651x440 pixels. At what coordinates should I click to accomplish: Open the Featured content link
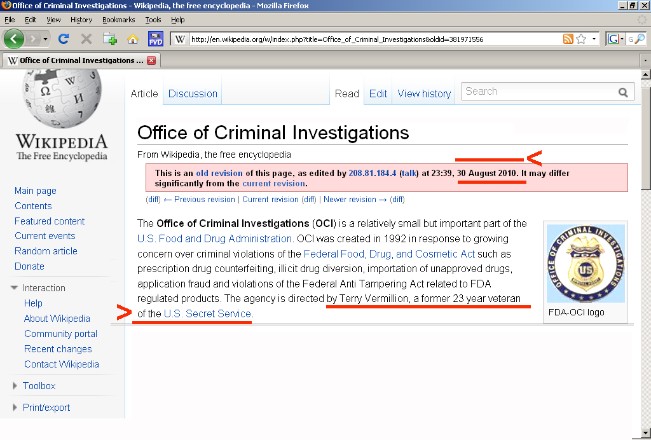click(50, 221)
